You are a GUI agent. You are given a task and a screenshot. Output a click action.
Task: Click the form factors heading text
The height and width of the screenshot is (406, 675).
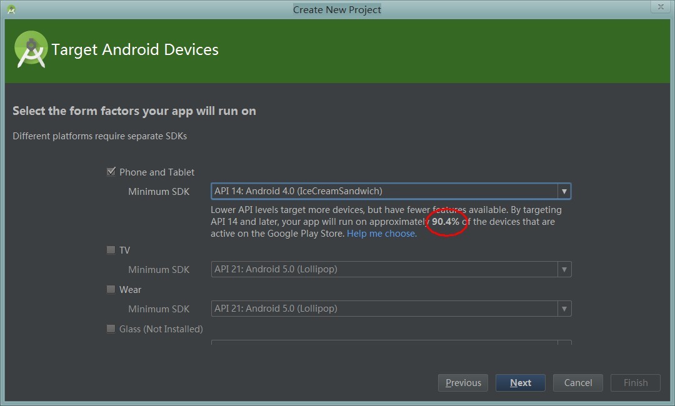coord(134,111)
